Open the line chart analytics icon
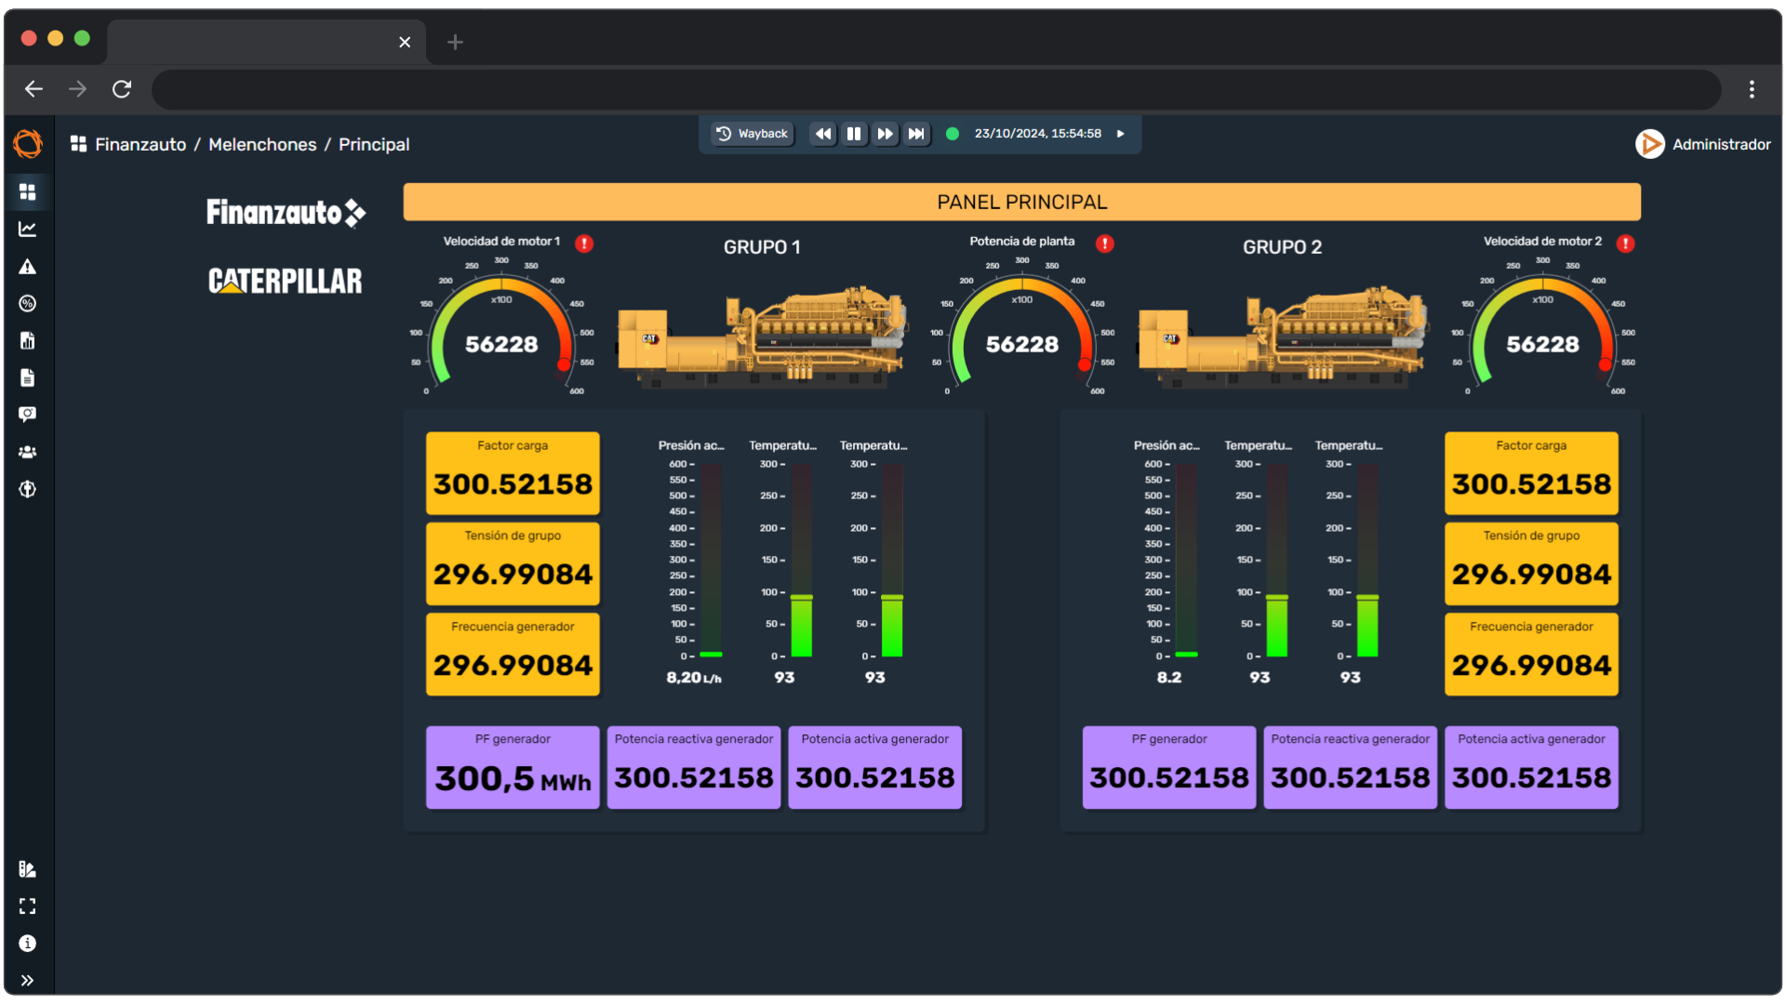 (27, 229)
